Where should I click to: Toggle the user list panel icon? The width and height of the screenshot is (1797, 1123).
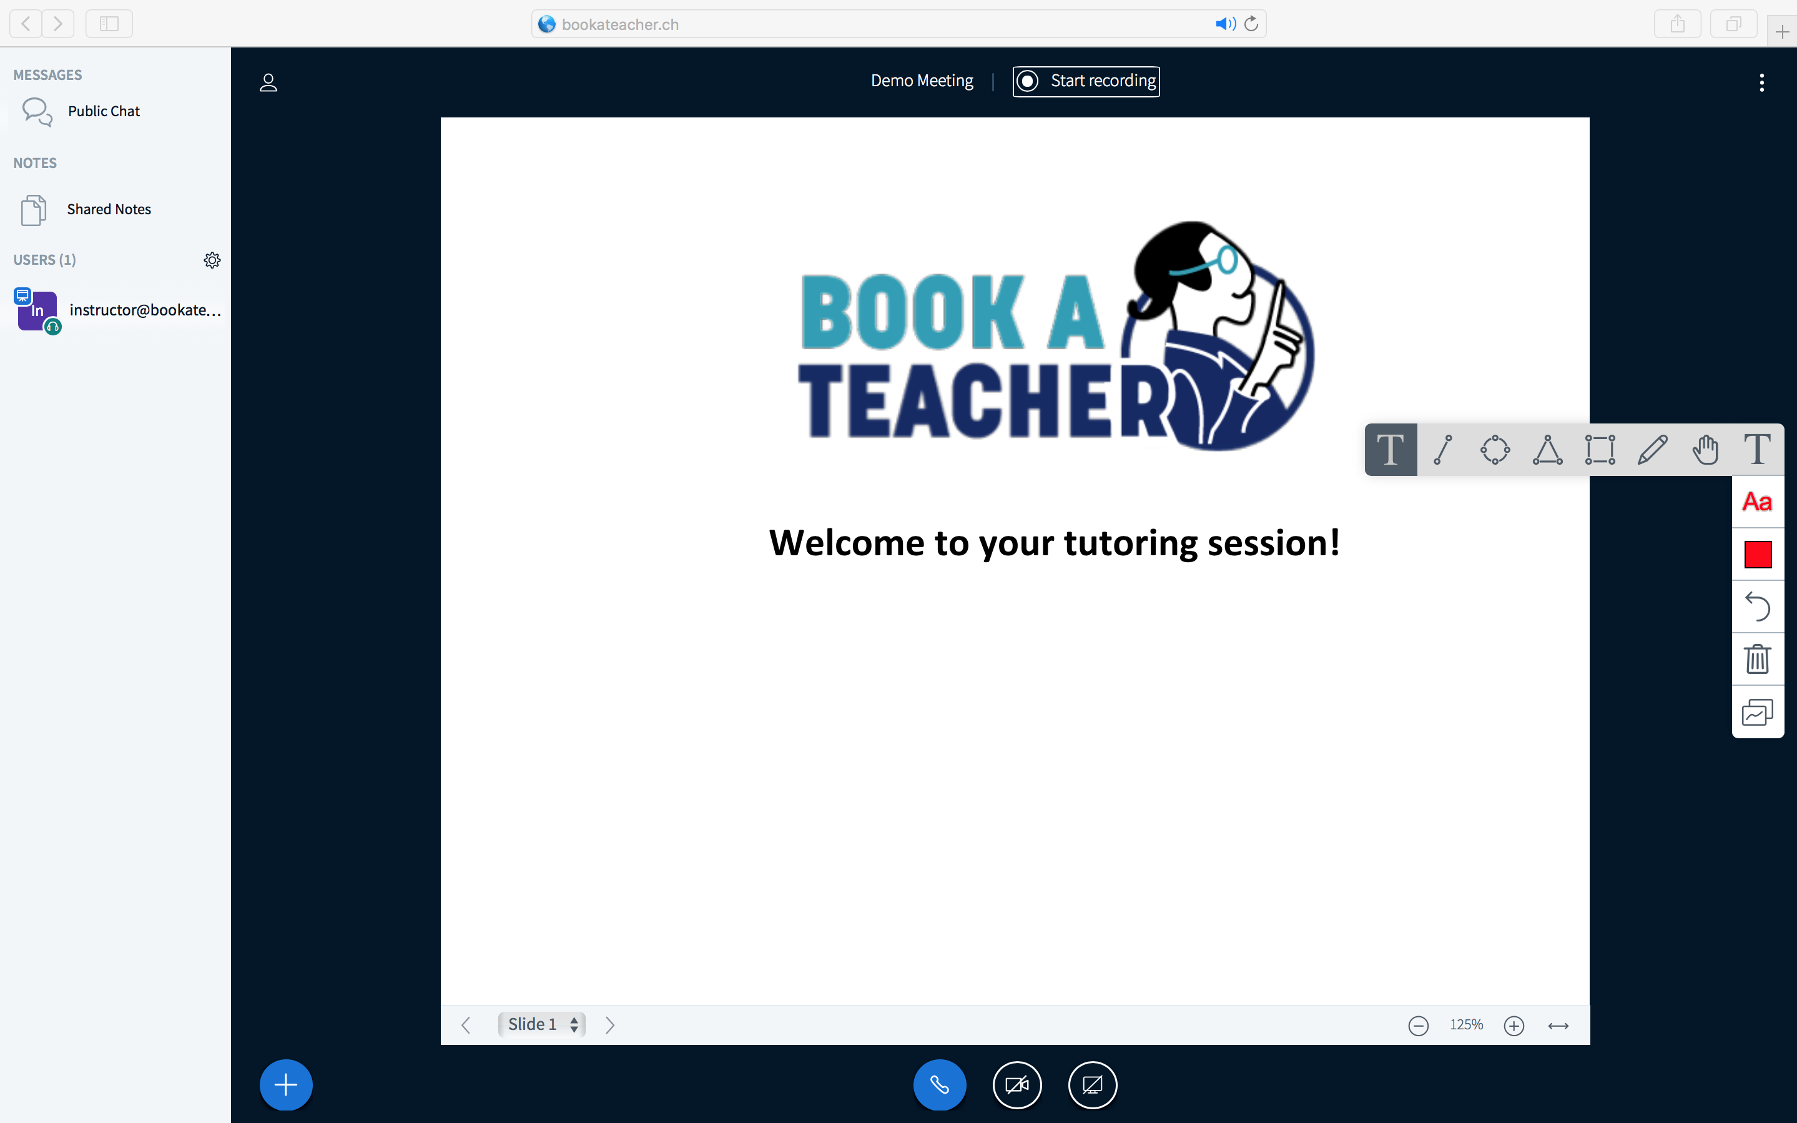[268, 82]
